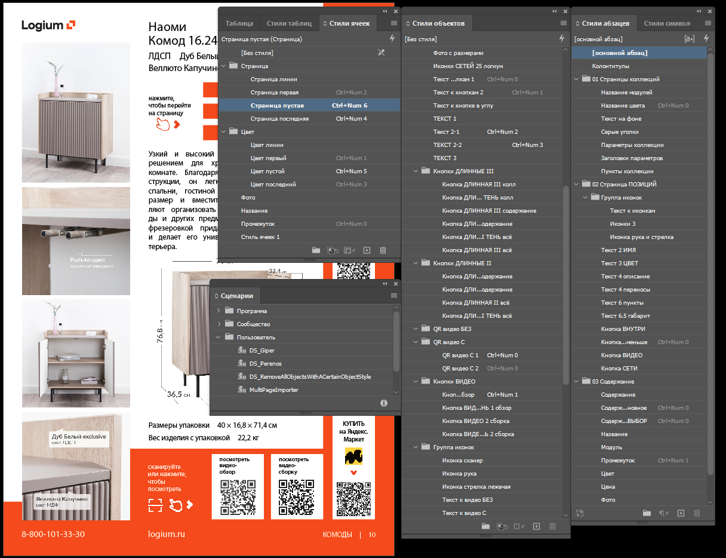Switch to the Стили таблиц tab
Screen dimensions: 726x558
(x=289, y=23)
